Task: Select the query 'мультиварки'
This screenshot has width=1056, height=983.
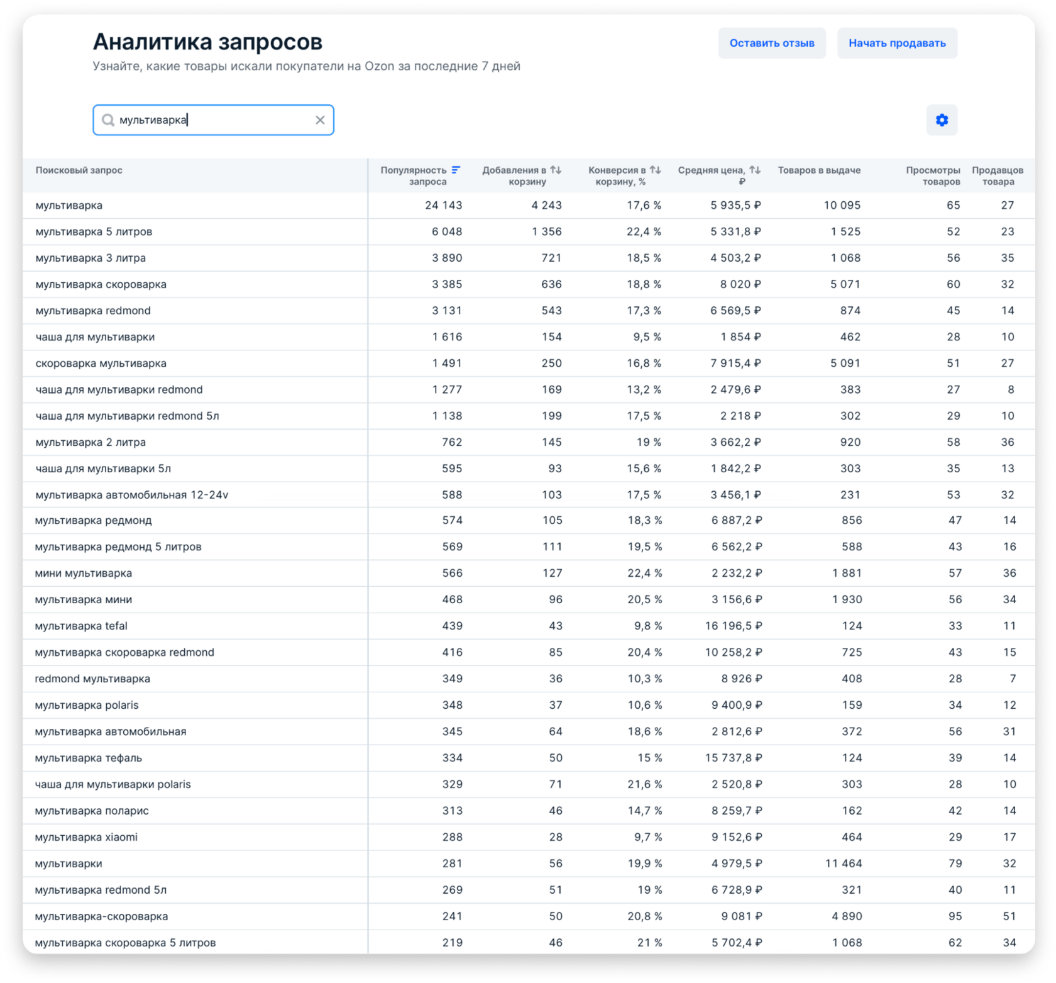Action: tap(68, 864)
